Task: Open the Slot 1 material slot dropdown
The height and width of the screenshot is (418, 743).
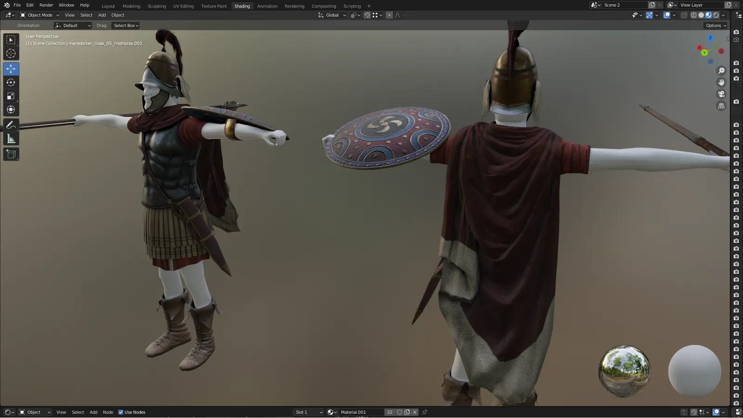Action: (x=309, y=412)
